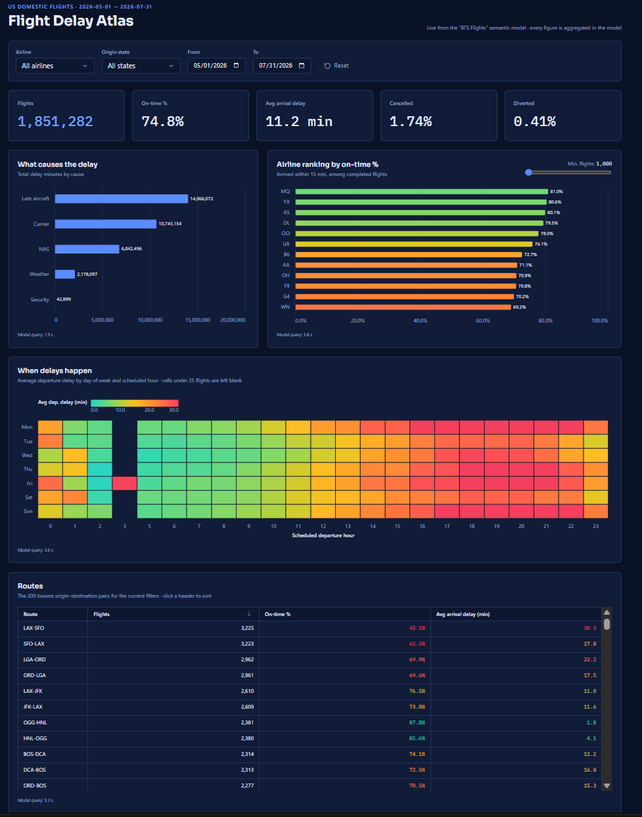Click the descending sort arrow in Flights header
The height and width of the screenshot is (817, 642).
249,614
